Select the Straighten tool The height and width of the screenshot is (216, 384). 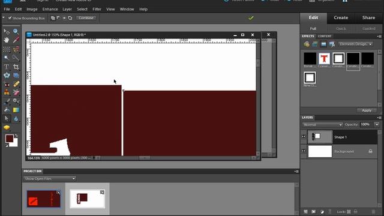[x=16, y=75]
